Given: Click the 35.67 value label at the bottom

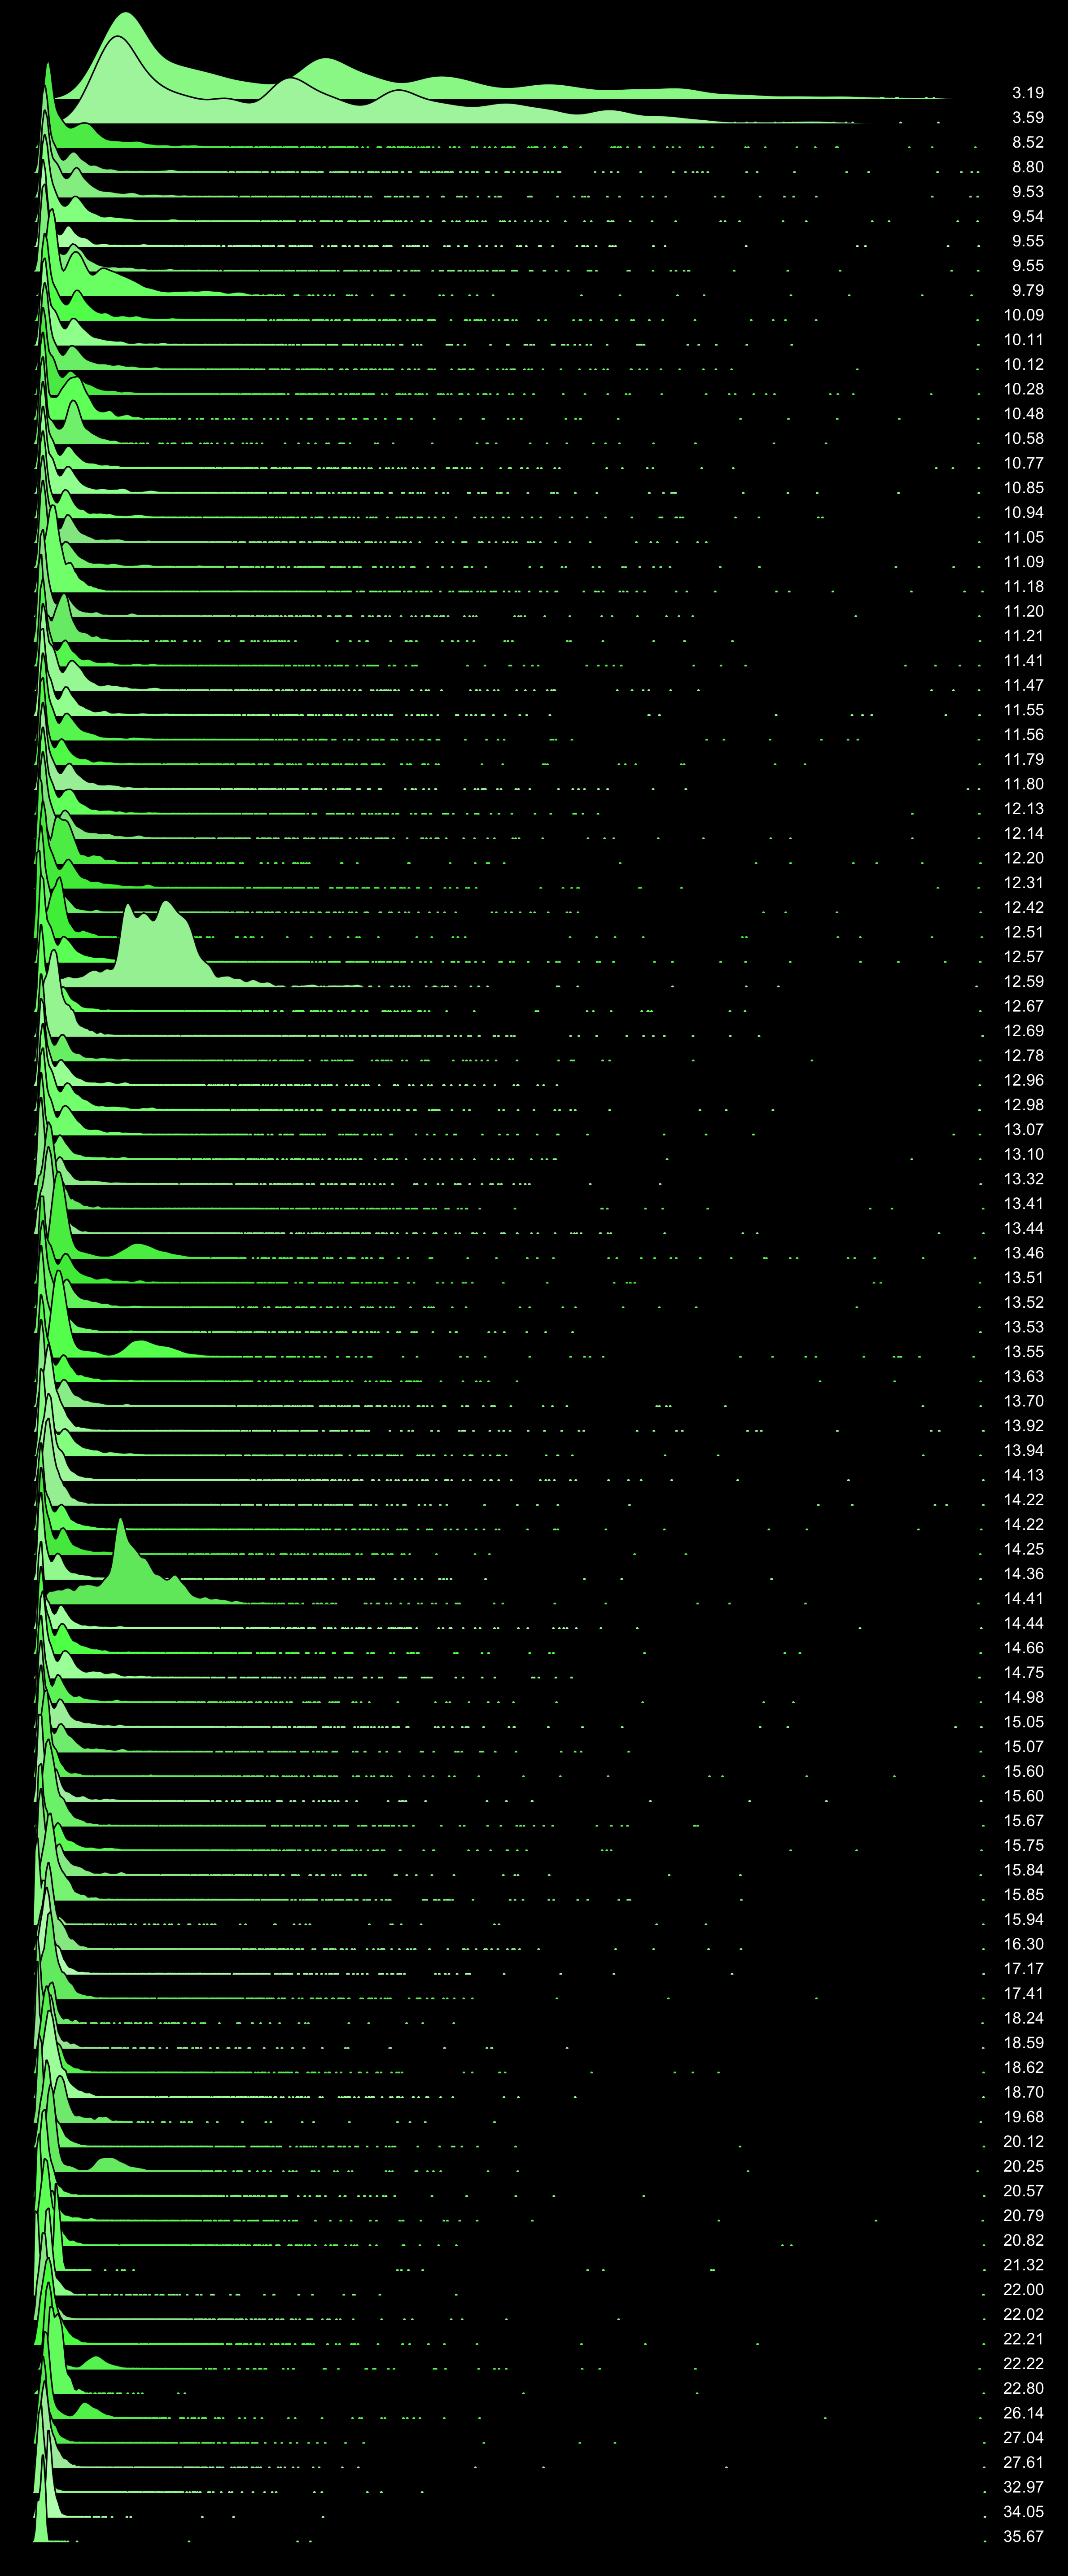Looking at the screenshot, I should pos(1023,2537).
